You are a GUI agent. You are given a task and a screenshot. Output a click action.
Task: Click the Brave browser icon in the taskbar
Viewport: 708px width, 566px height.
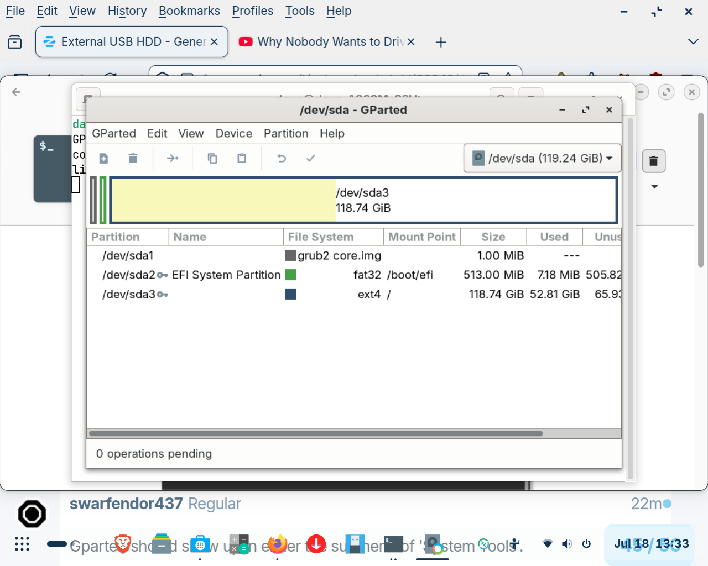coord(123,544)
